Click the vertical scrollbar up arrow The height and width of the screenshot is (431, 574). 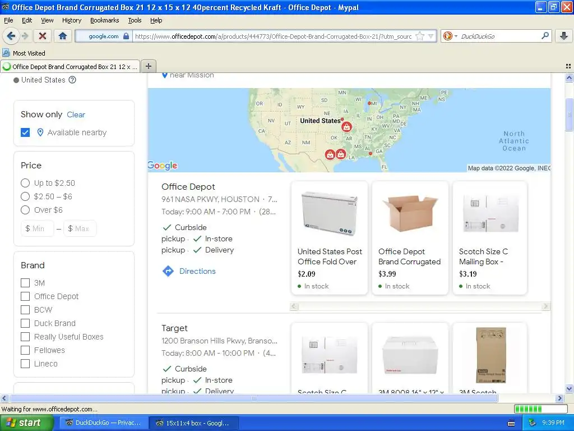[569, 77]
